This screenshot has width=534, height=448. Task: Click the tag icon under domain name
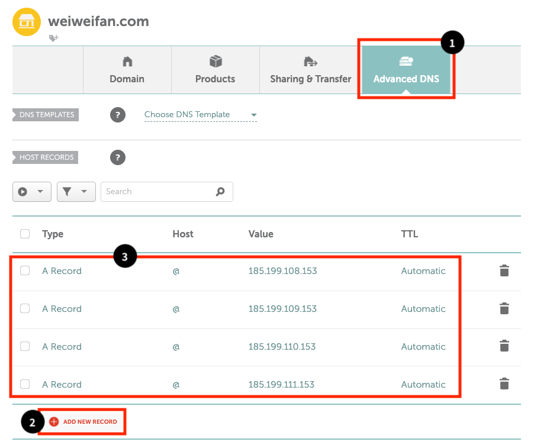pyautogui.click(x=54, y=38)
